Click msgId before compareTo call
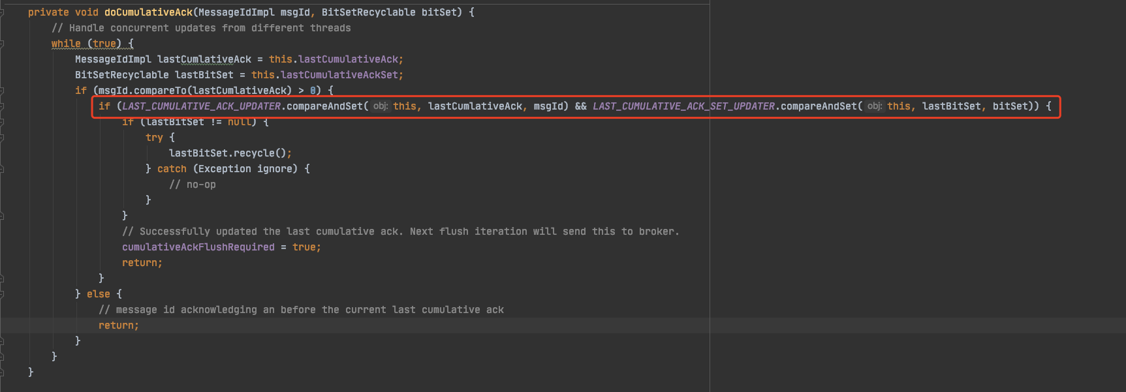Viewport: 1126px width, 392px height. pos(113,91)
